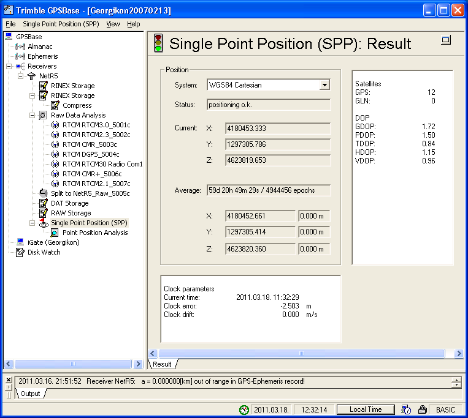Click the padlock icon in status bar
The width and height of the screenshot is (468, 418).
coord(422,410)
